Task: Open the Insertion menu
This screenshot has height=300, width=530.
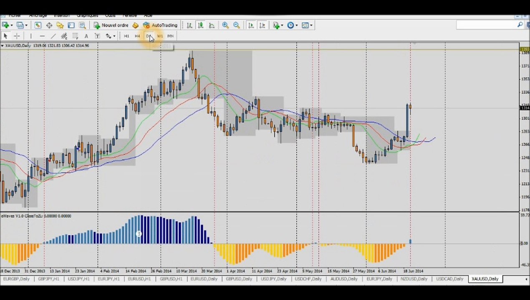Action: (62, 16)
